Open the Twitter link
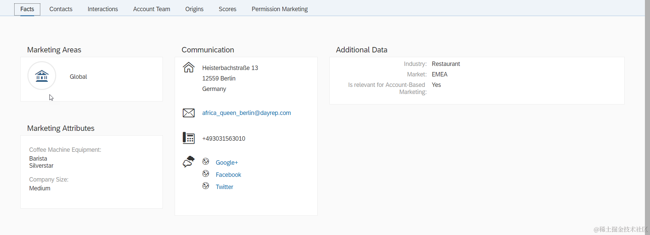 pos(224,187)
